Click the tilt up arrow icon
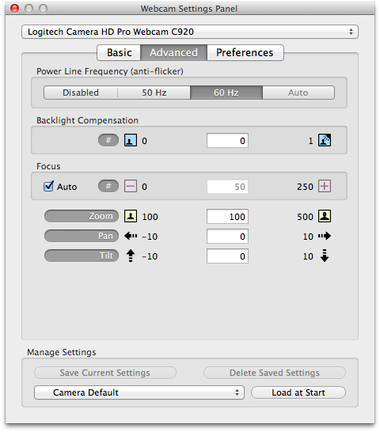Viewport: 380px width, 432px height. (x=131, y=256)
